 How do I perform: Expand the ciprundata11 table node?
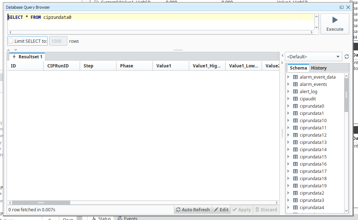pyautogui.click(x=289, y=128)
